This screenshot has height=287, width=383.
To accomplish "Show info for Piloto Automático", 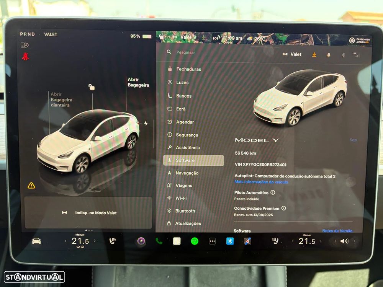I will (273, 192).
